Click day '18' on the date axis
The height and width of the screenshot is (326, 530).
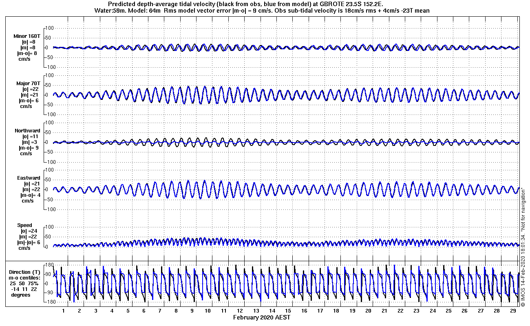click(336, 311)
